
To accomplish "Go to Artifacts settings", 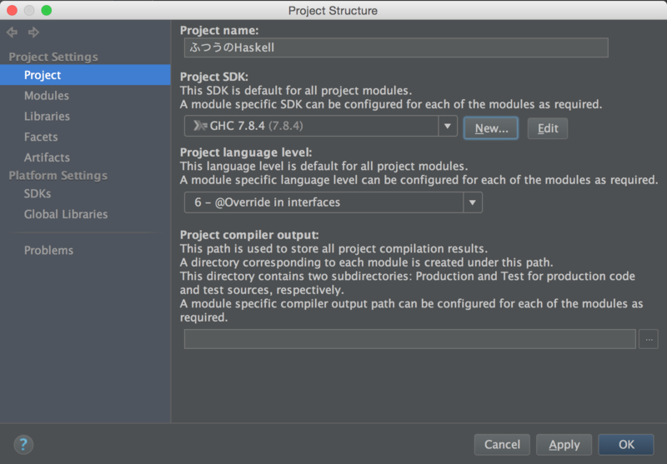I will [x=47, y=157].
